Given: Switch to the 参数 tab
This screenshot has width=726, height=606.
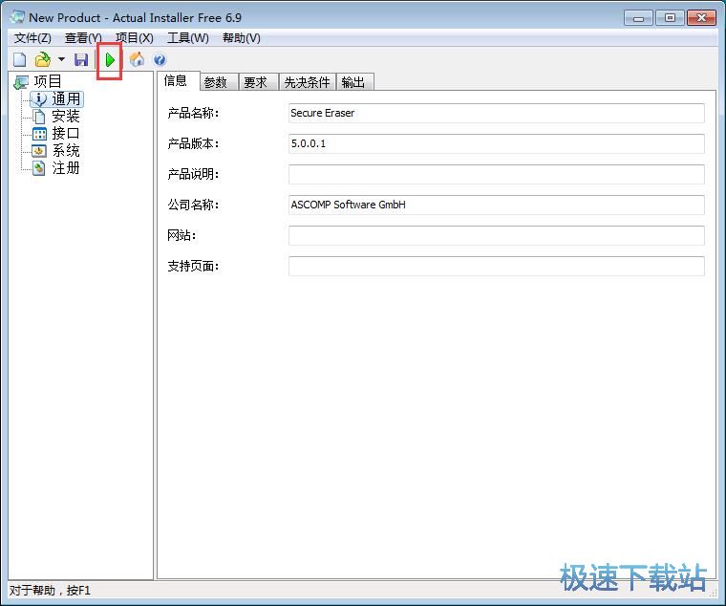Looking at the screenshot, I should coord(219,82).
